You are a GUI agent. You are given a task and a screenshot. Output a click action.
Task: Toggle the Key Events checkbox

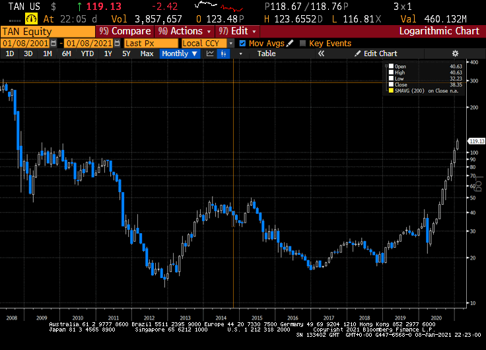pyautogui.click(x=303, y=44)
